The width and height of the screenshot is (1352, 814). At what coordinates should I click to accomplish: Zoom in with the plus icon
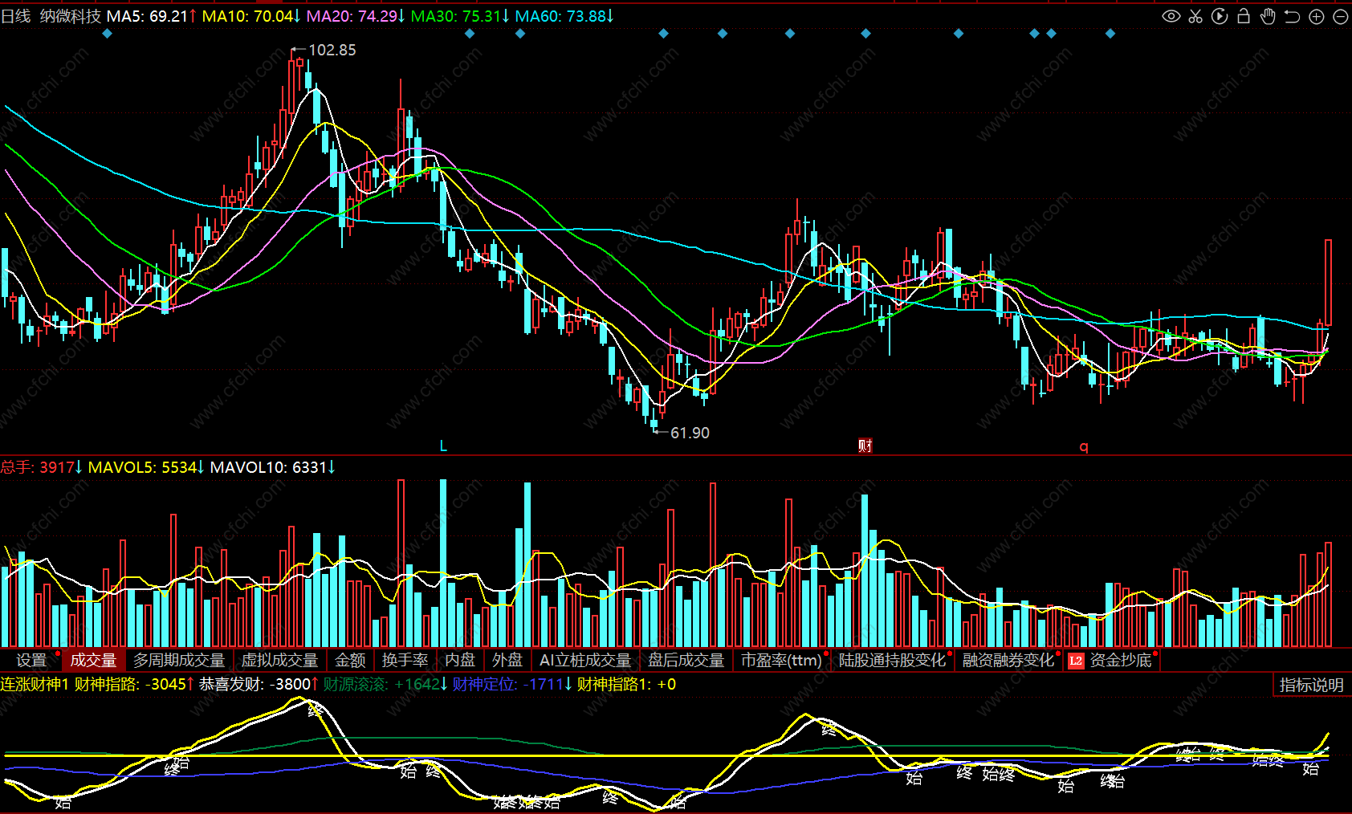click(1317, 17)
